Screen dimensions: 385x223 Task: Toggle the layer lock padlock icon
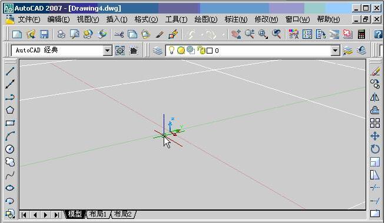coord(201,50)
